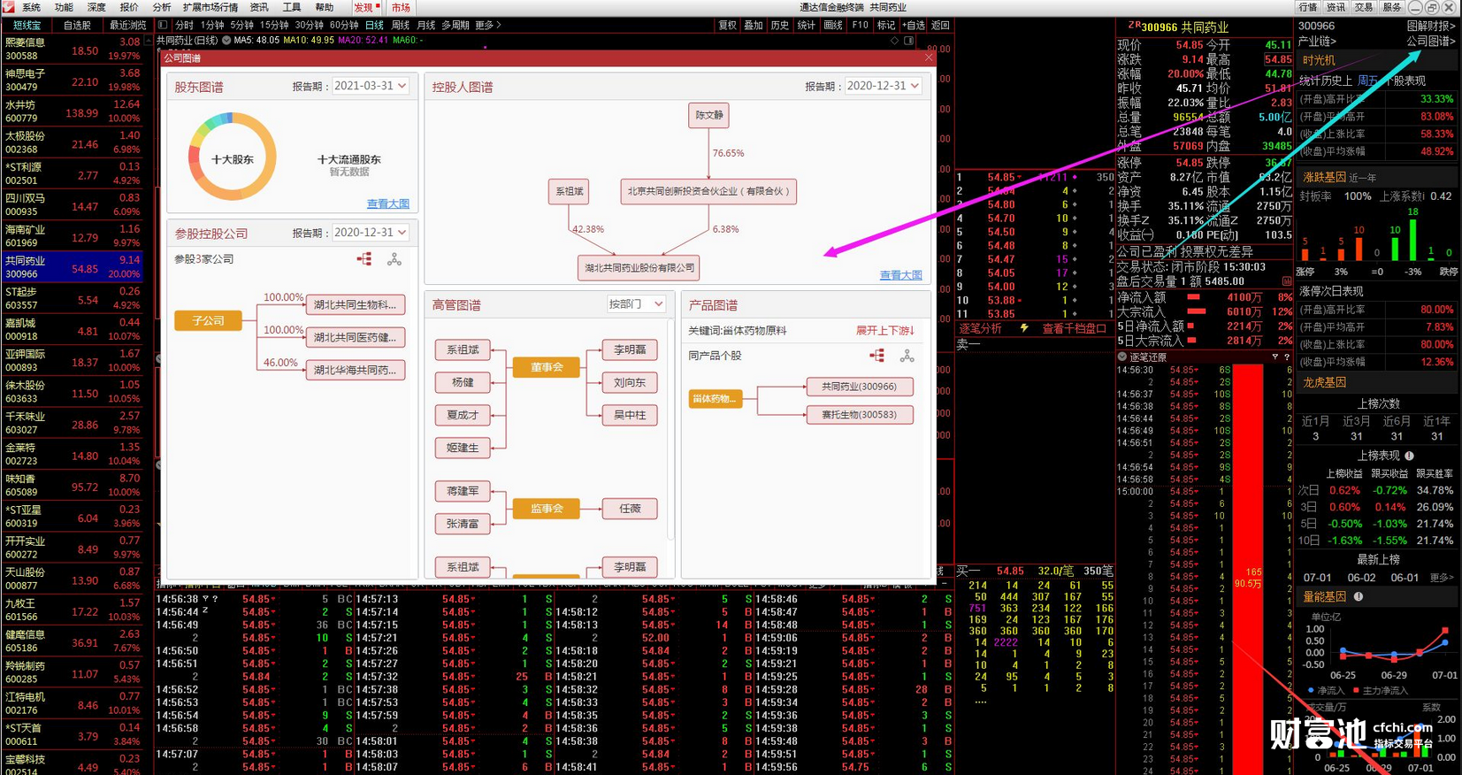
Task: Switch 参股控股公司 to tree layout icon
Action: pyautogui.click(x=364, y=259)
